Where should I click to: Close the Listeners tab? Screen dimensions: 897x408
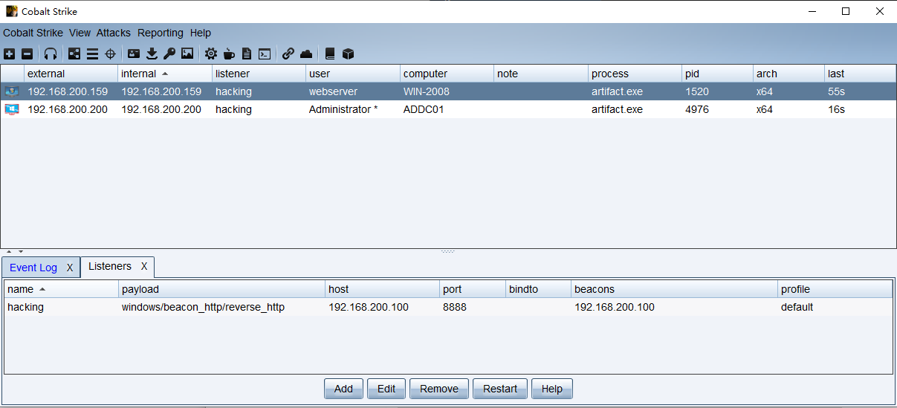pyautogui.click(x=144, y=266)
